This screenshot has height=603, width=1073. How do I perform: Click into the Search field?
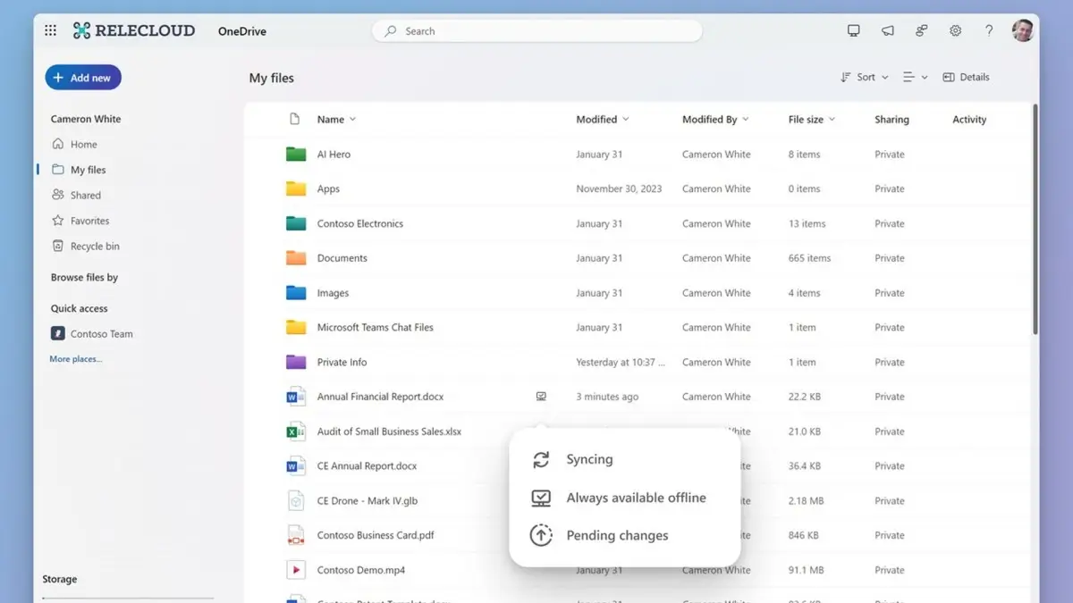click(536, 31)
